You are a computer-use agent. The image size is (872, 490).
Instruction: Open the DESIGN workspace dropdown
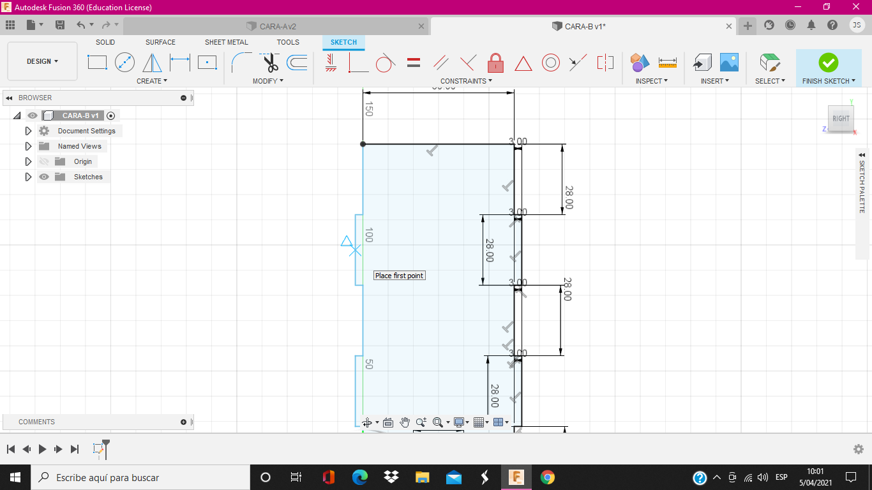point(42,61)
